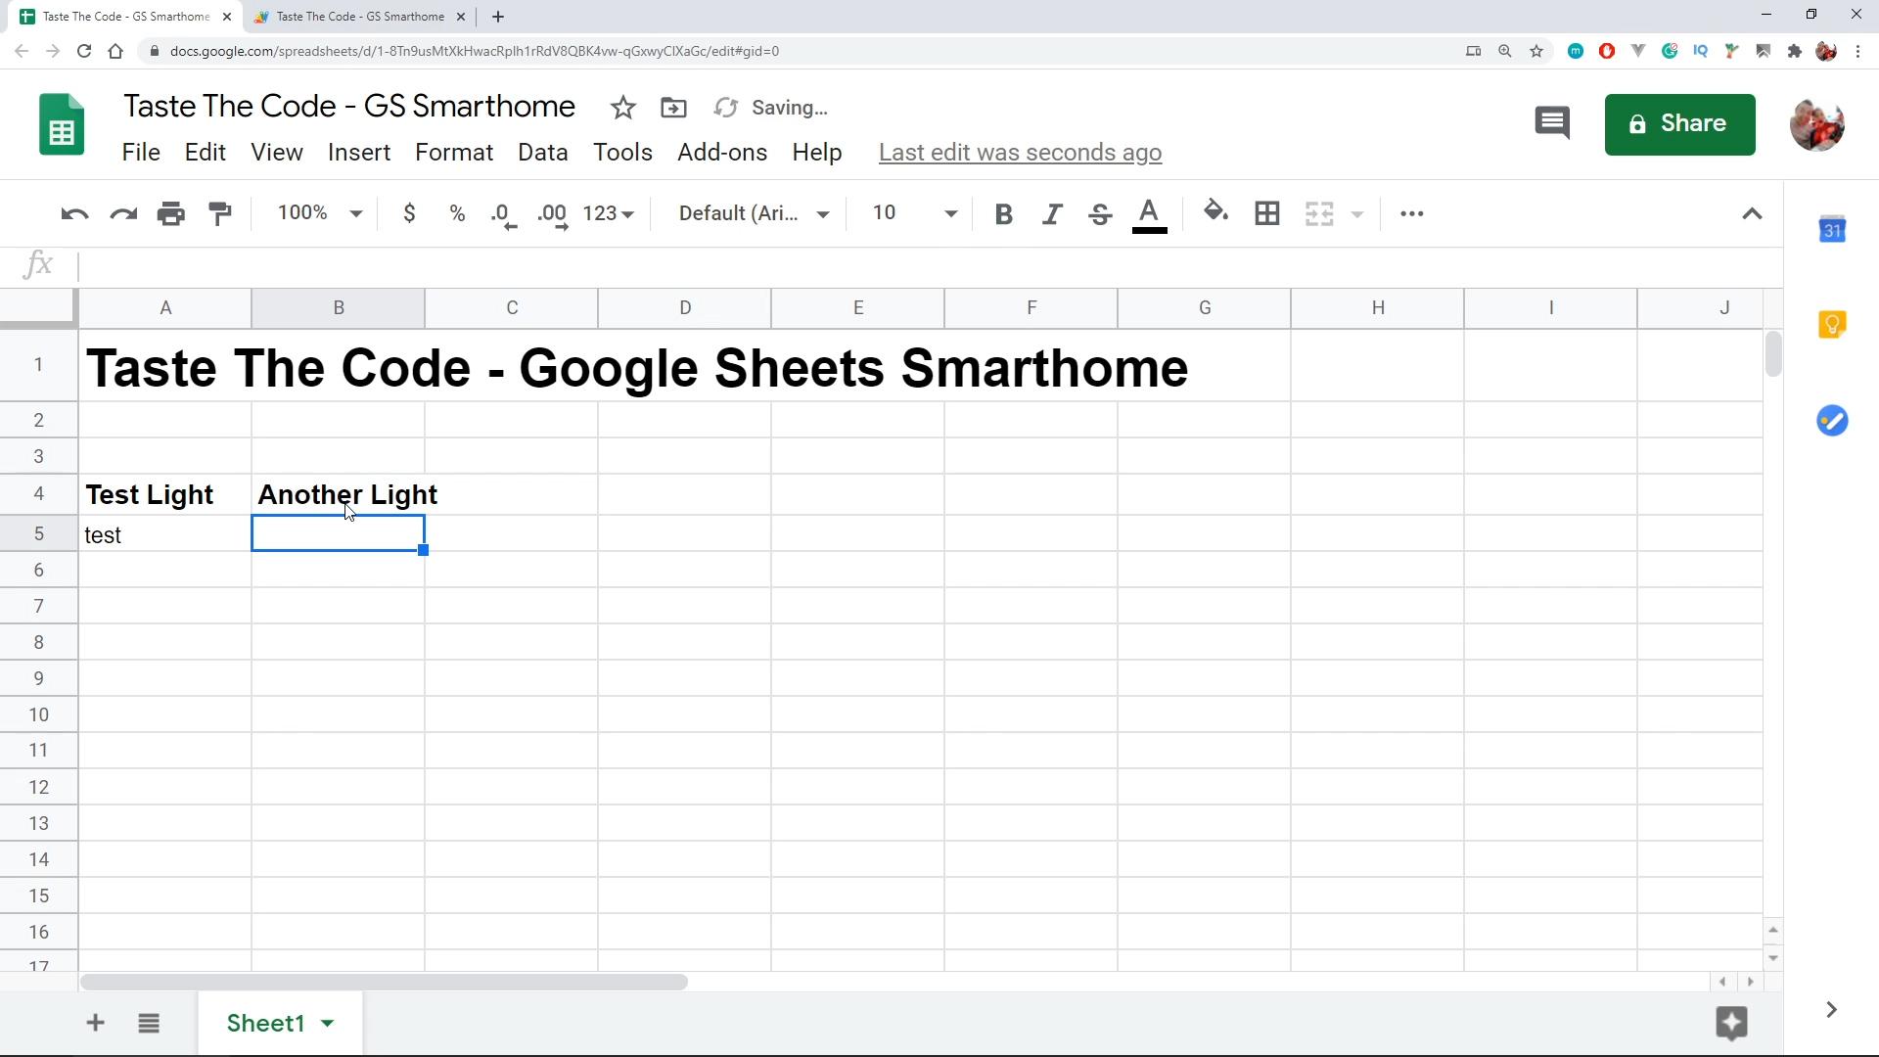The height and width of the screenshot is (1057, 1879).
Task: Open the font family dropdown Default (Ari...
Action: tap(755, 213)
